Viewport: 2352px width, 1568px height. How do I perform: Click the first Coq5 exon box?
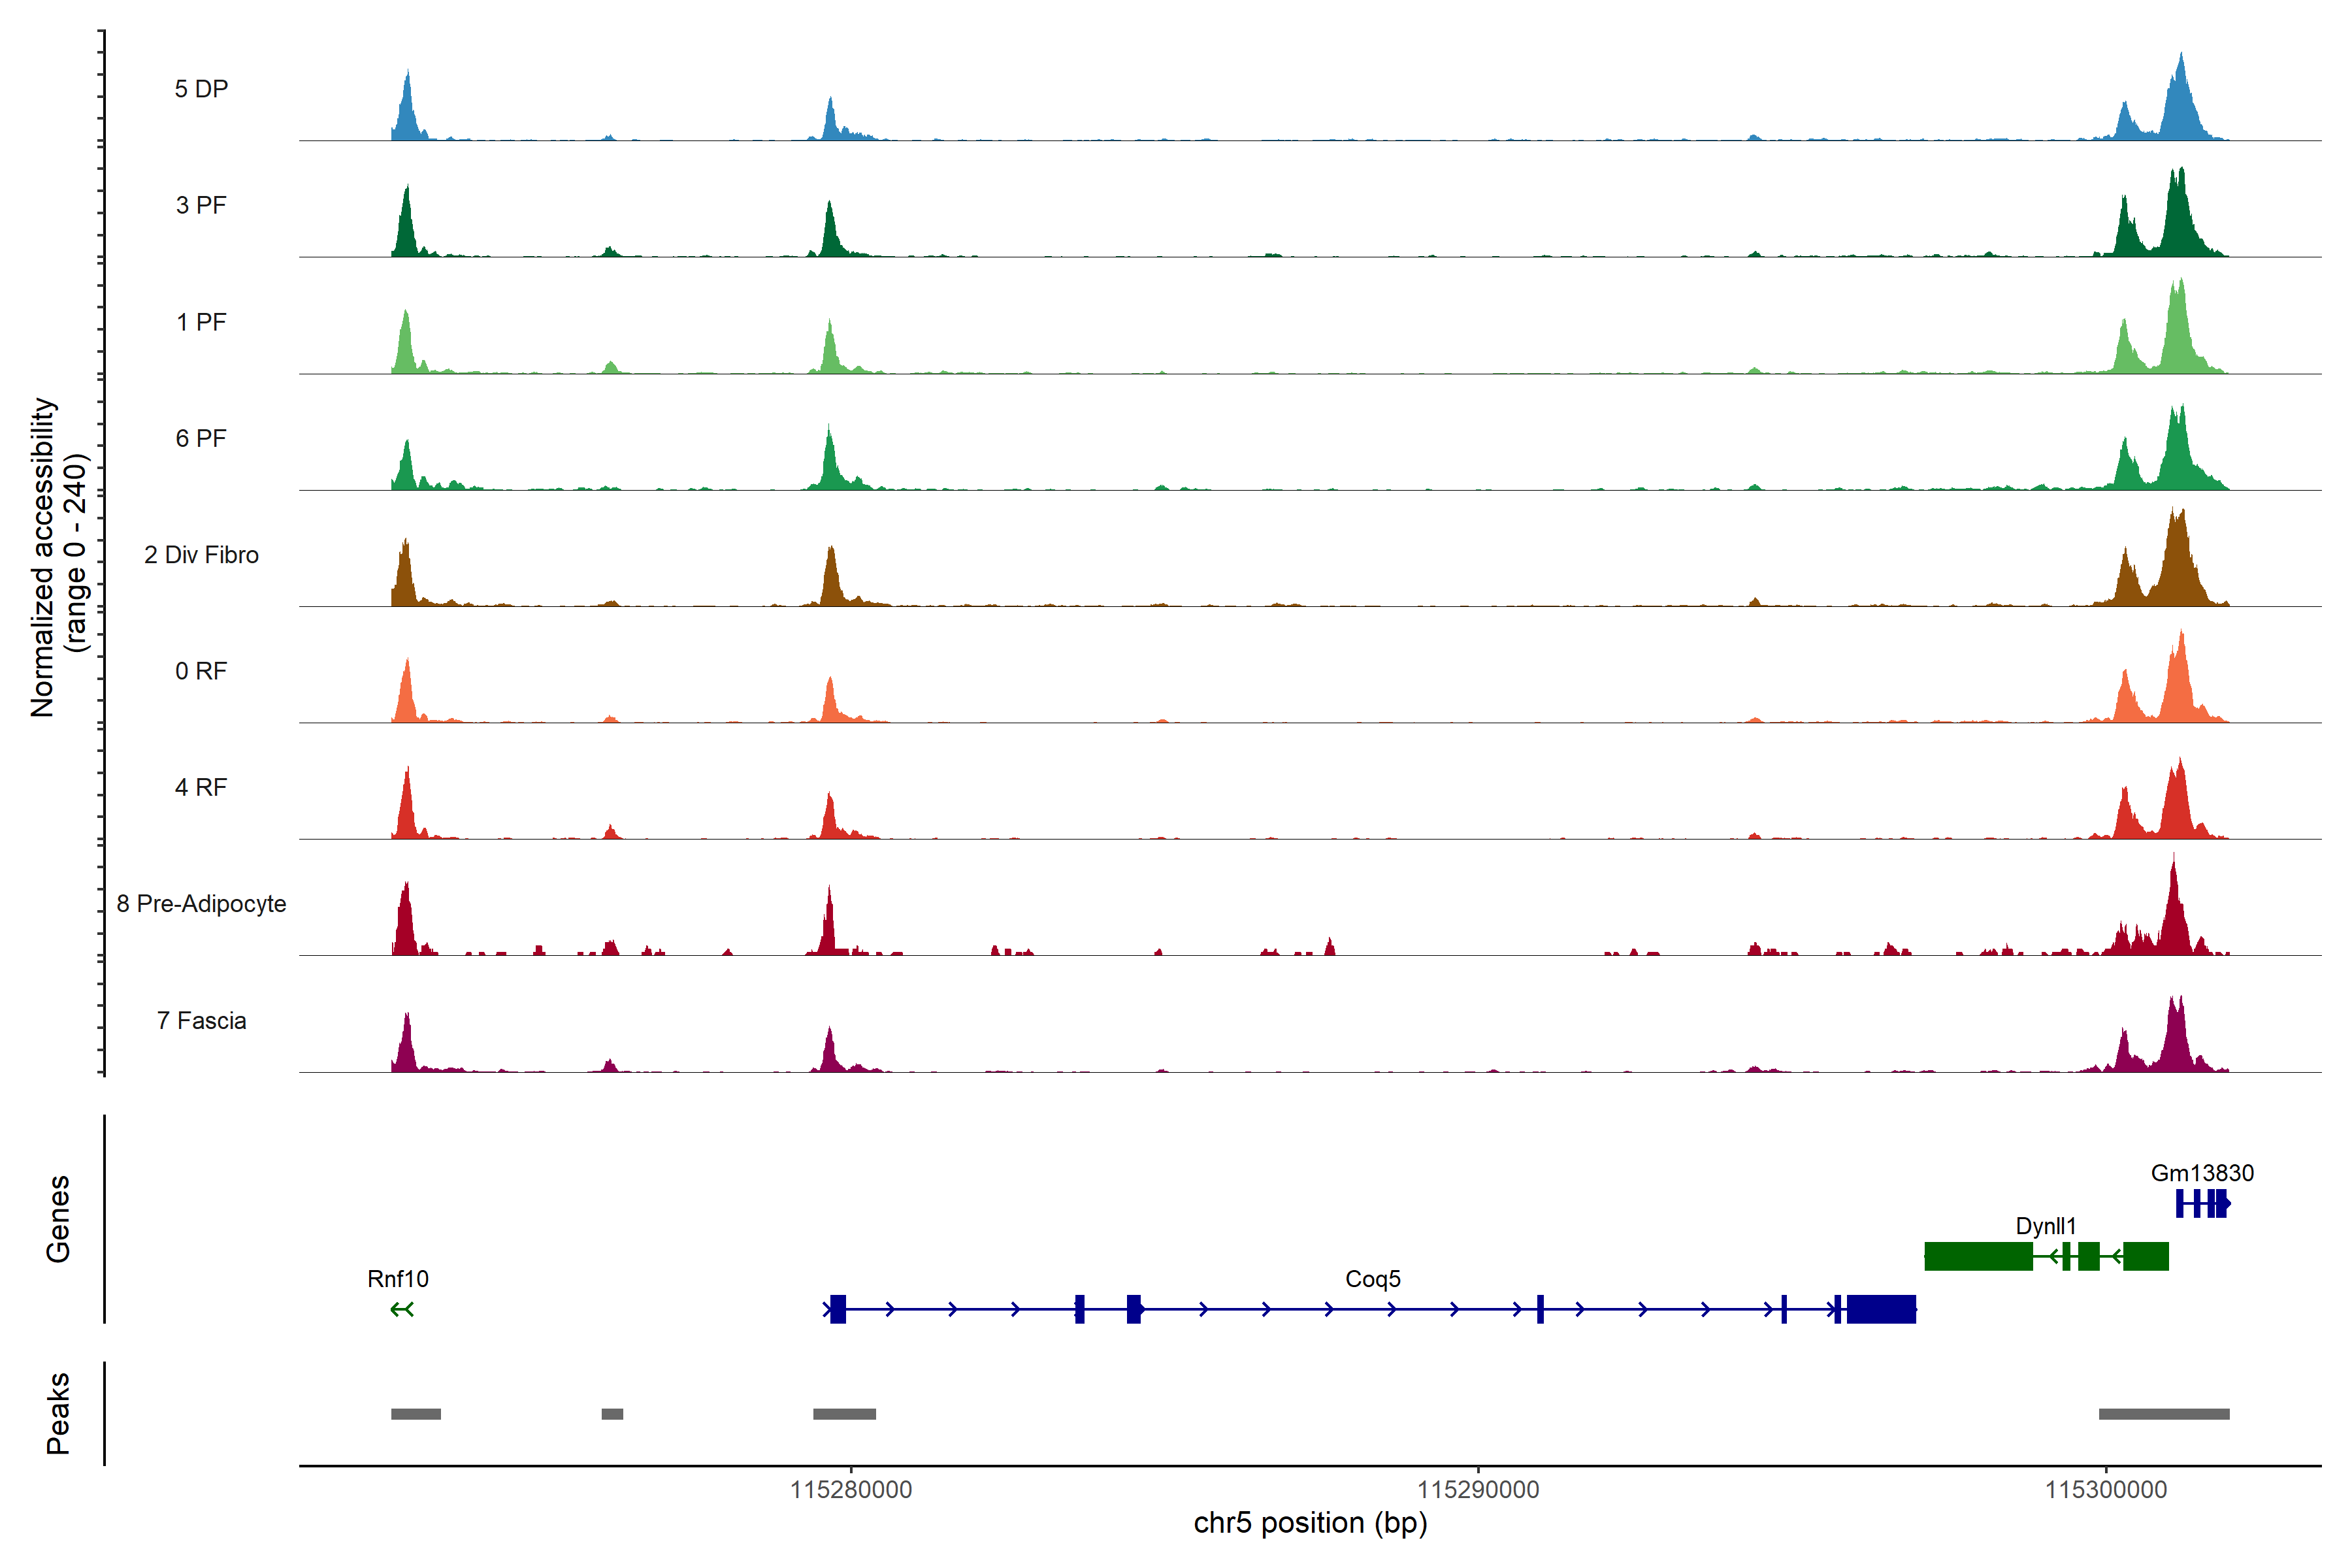(838, 1309)
